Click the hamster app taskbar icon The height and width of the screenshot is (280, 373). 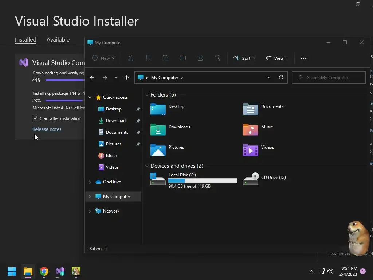pos(76,271)
